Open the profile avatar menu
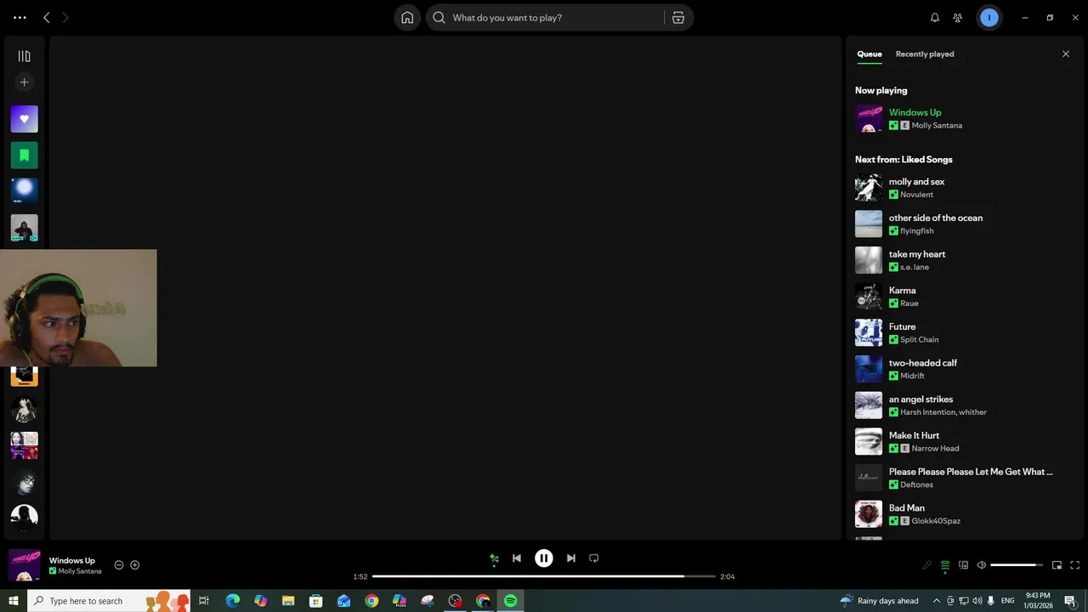The height and width of the screenshot is (612, 1088). point(989,17)
